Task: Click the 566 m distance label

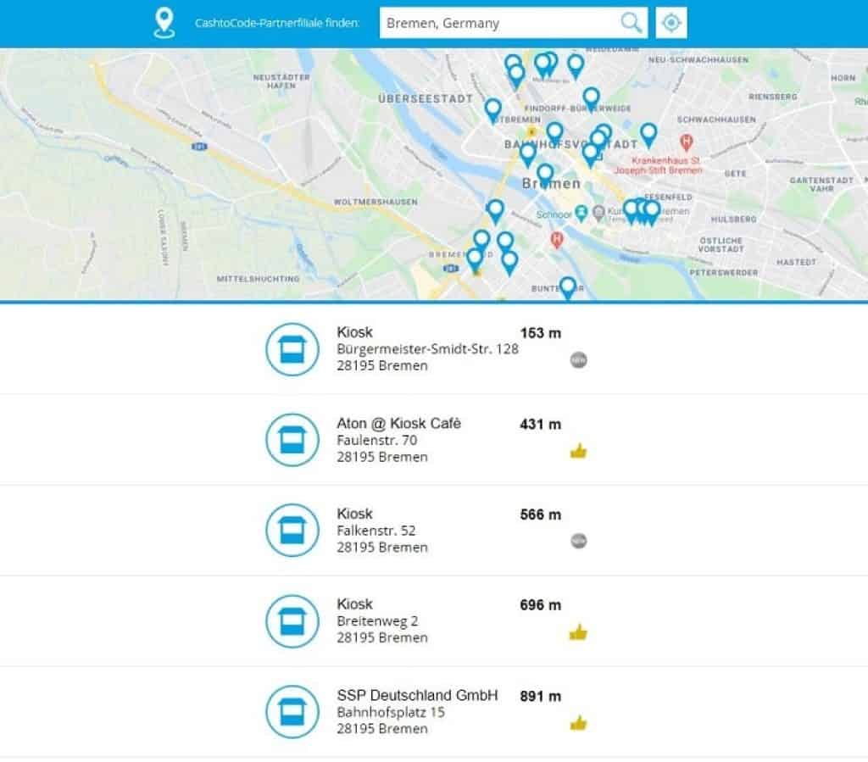Action: pos(540,514)
